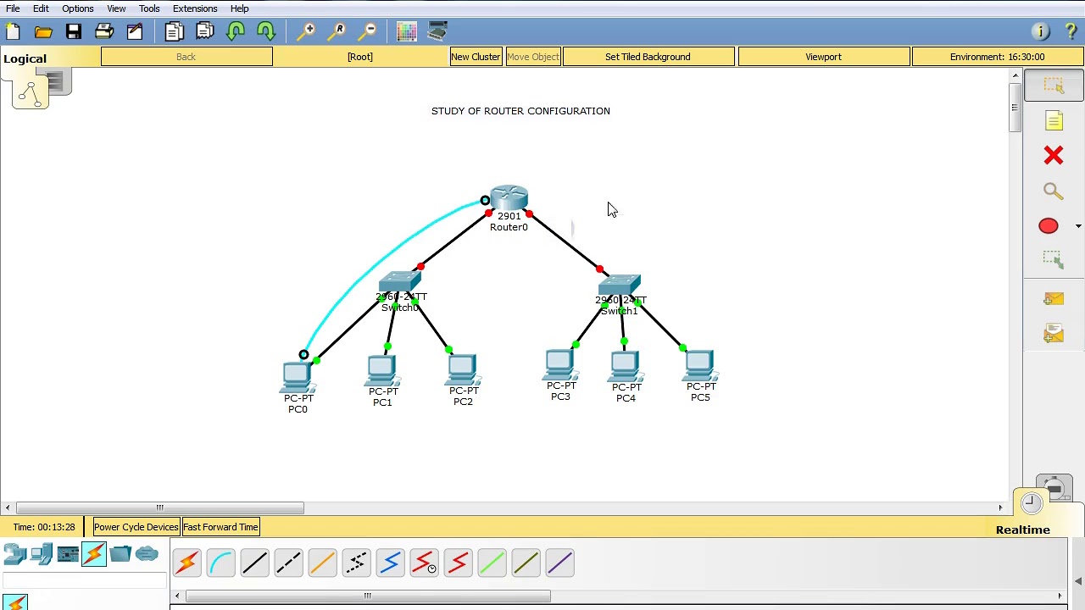Choose Copper Cross-Over dashed cable
1085x610 pixels.
click(x=288, y=563)
